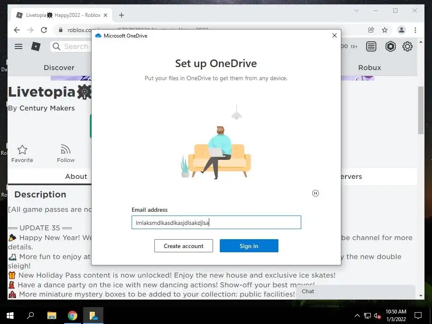Open the Roblox hamburger navigation menu
The width and height of the screenshot is (432, 324).
pos(19,46)
